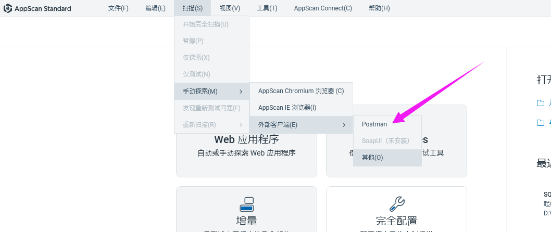Open the 文件(F) menu
551x232 pixels.
coord(118,8)
